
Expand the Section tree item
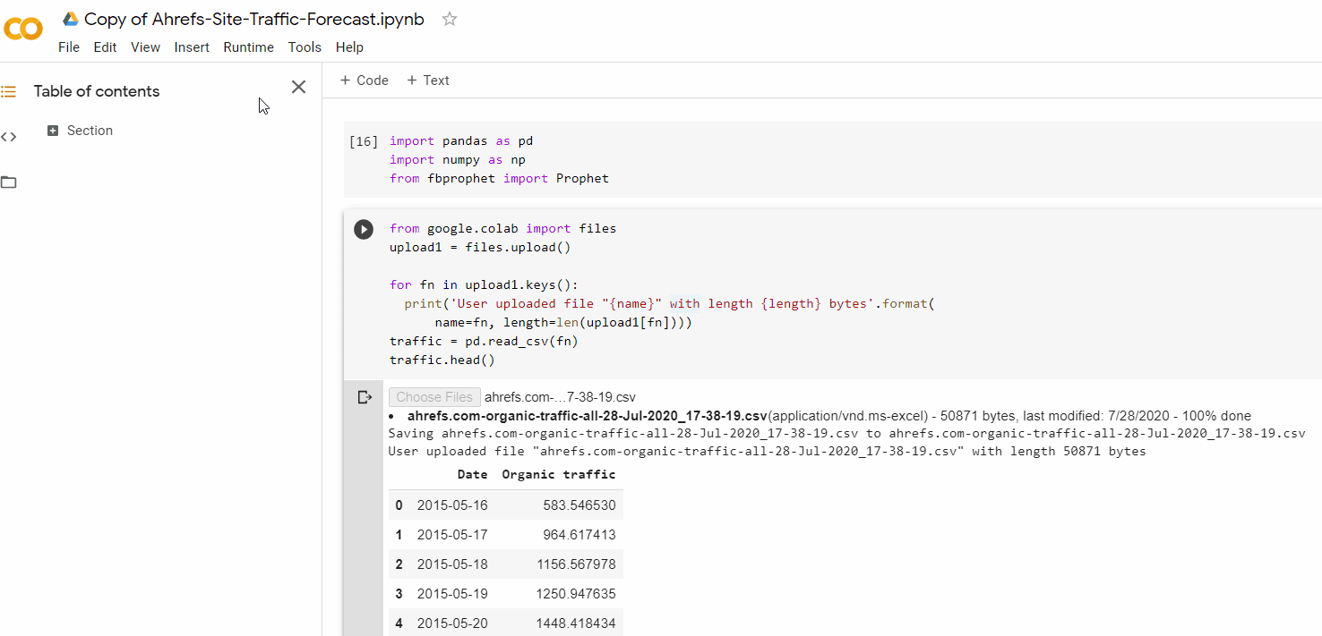point(53,131)
